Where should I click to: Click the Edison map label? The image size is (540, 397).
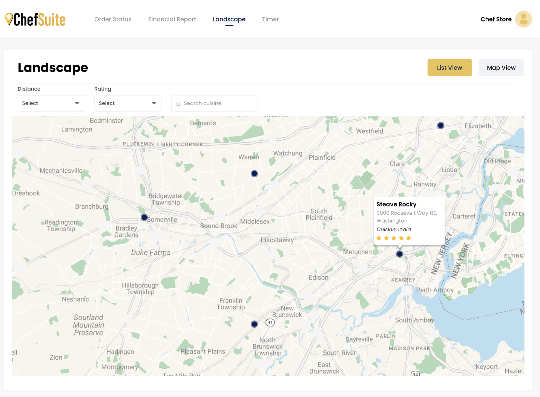point(319,277)
